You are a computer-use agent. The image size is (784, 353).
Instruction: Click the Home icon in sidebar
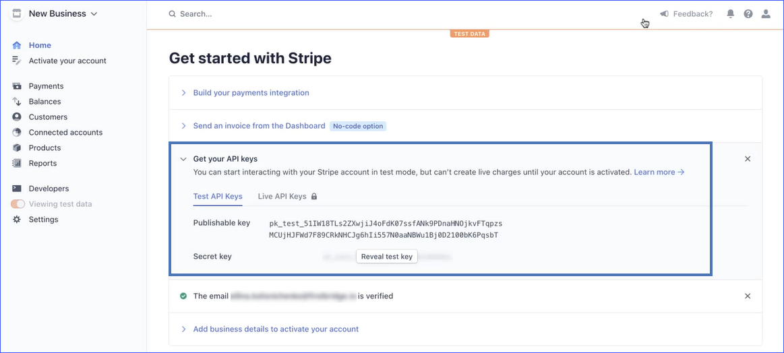tap(17, 45)
